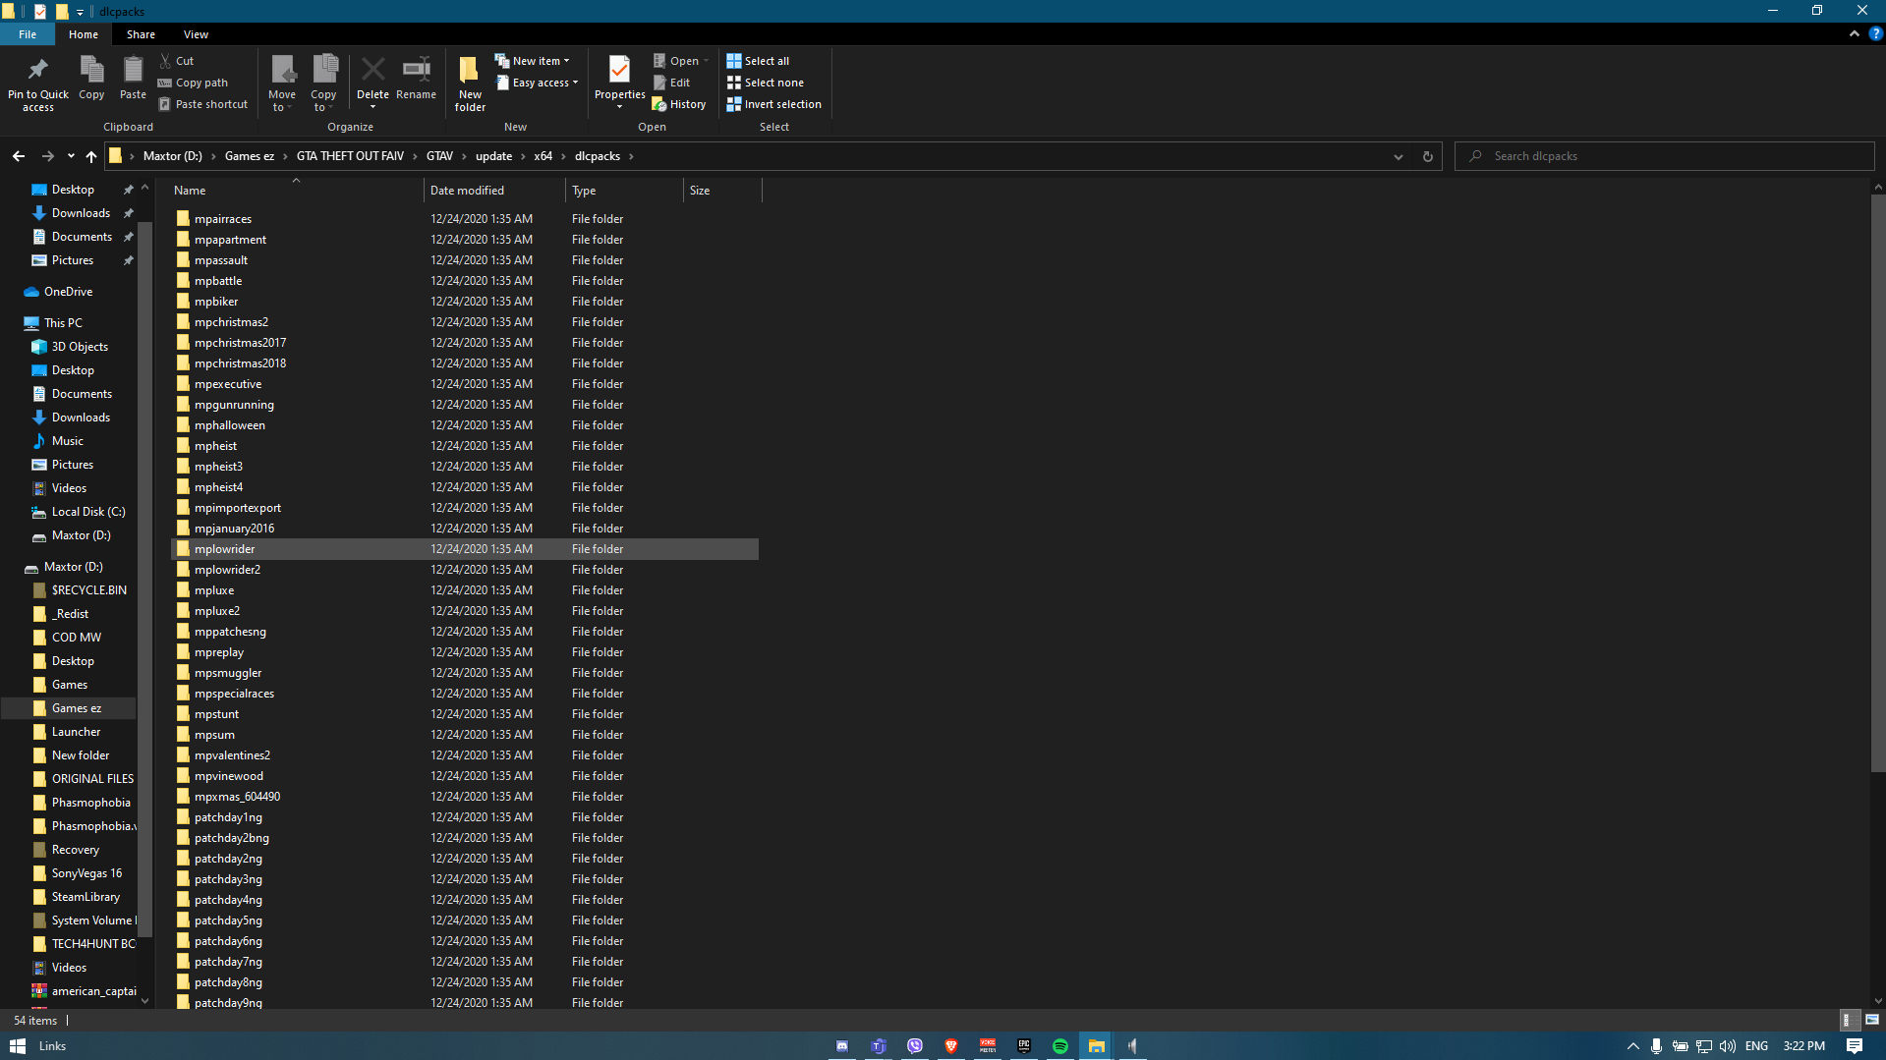The image size is (1886, 1060).
Task: Expand previous locations in address bar
Action: pyautogui.click(x=1399, y=156)
